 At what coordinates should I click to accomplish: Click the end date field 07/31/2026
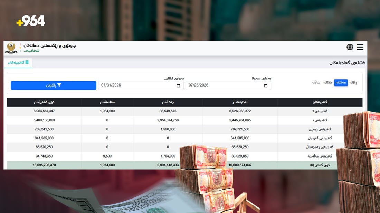coord(141,85)
